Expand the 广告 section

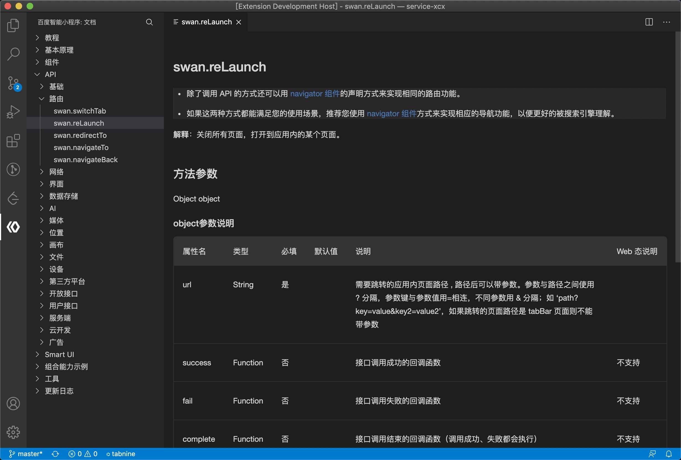pyautogui.click(x=95, y=342)
